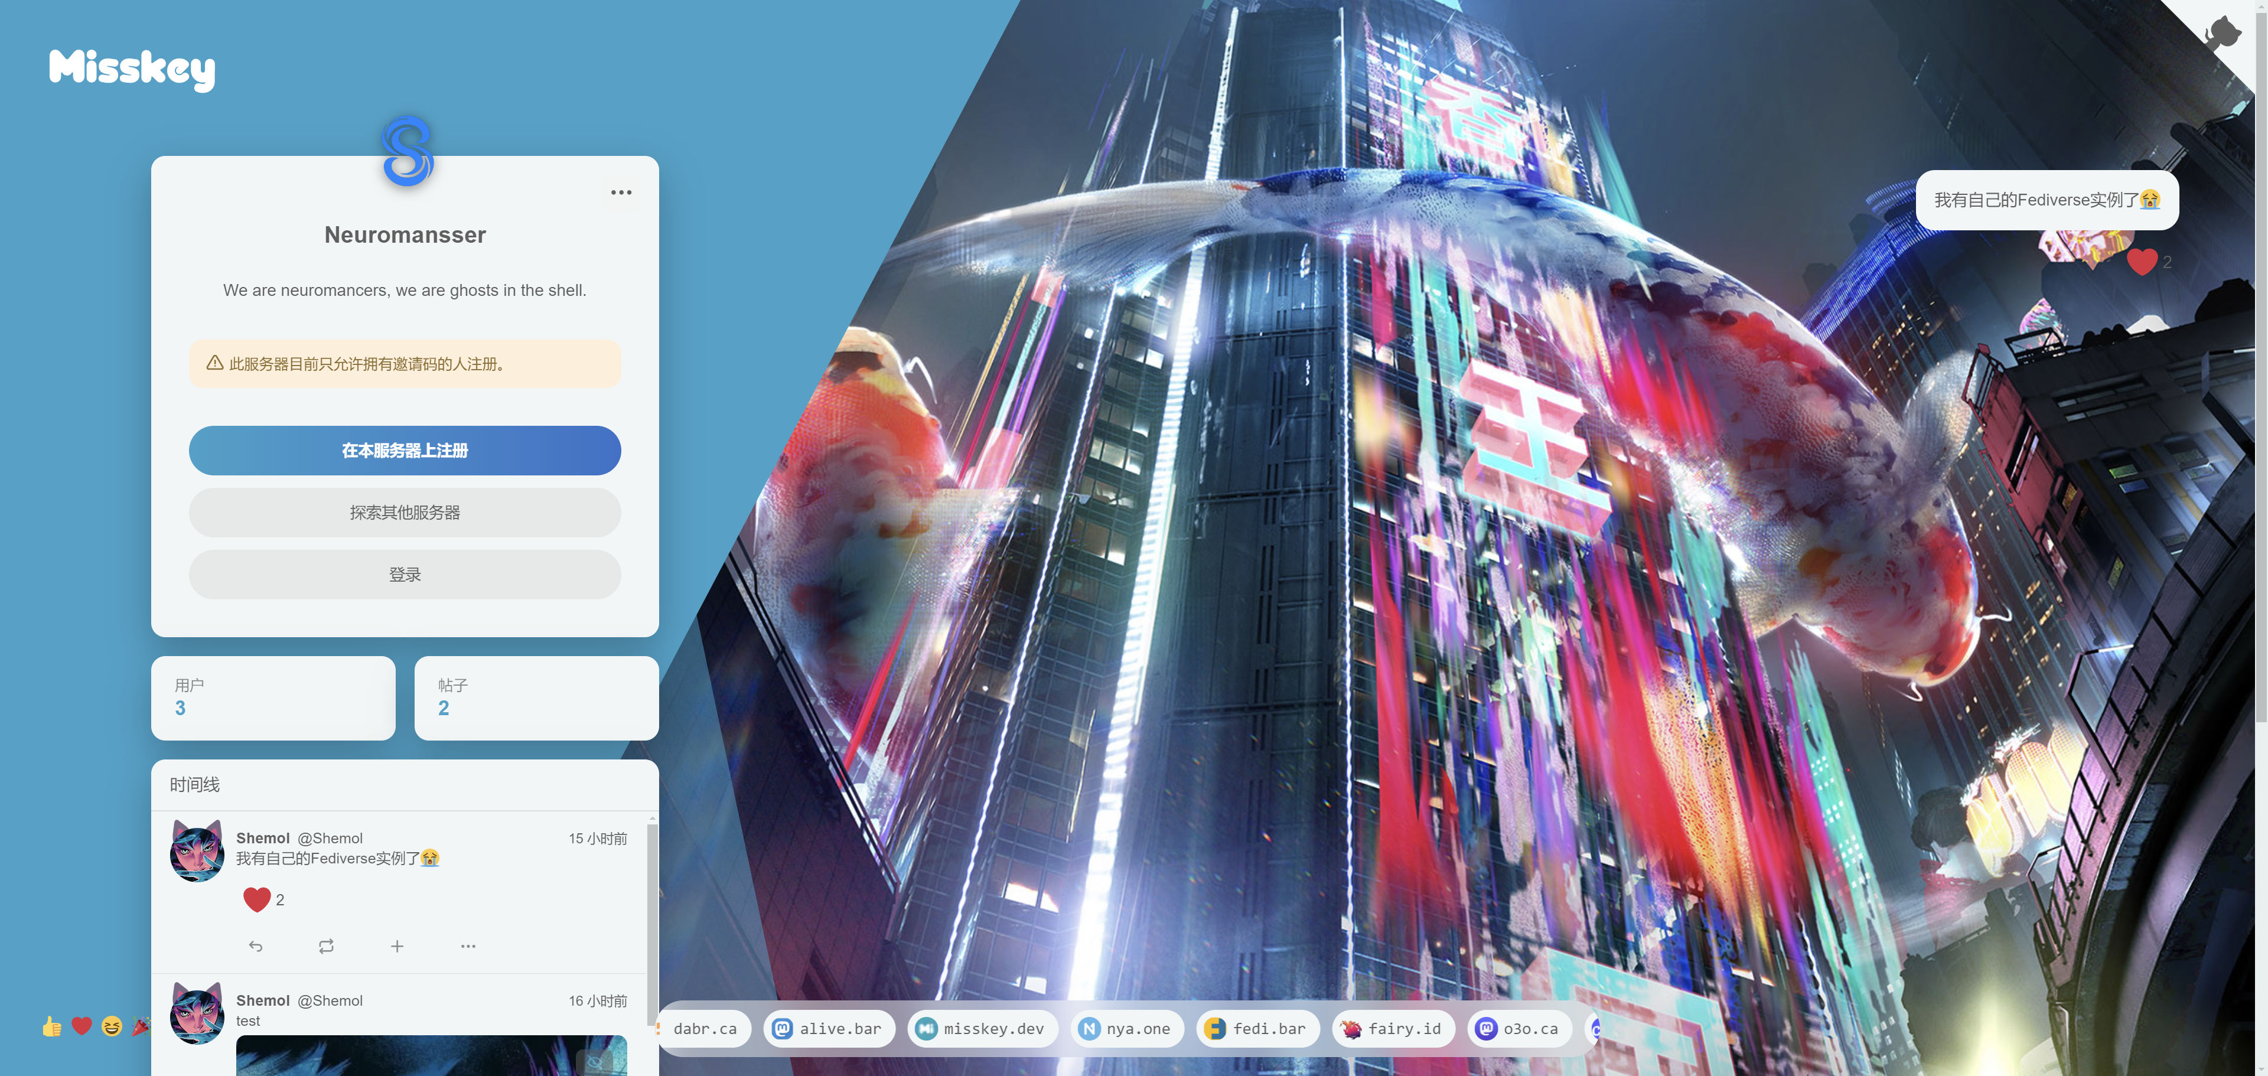Click the renote icon under the Fediverse post

(x=326, y=945)
